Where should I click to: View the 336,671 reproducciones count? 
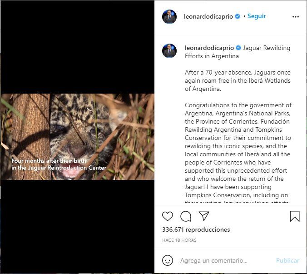coord(196,229)
